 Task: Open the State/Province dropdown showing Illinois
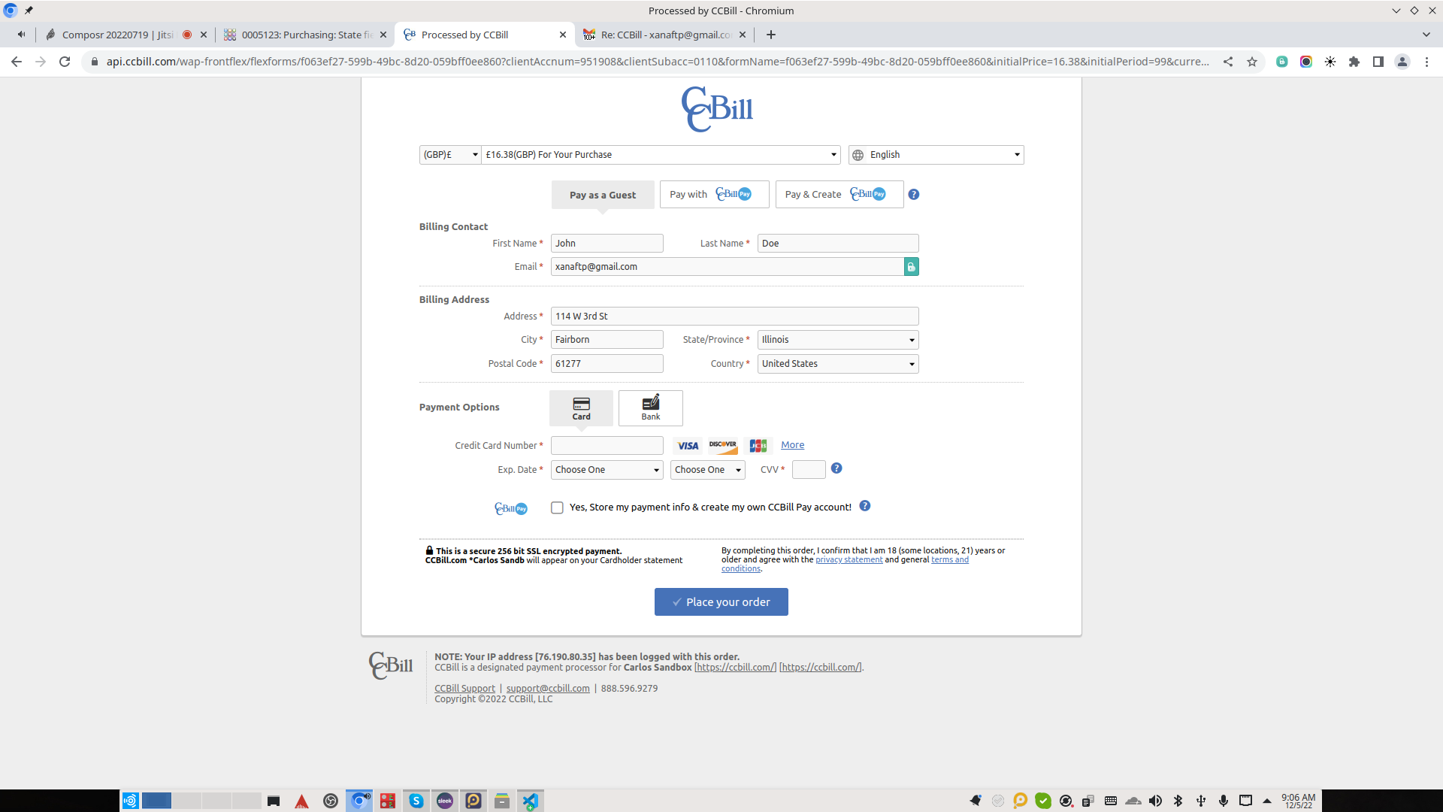pyautogui.click(x=837, y=340)
